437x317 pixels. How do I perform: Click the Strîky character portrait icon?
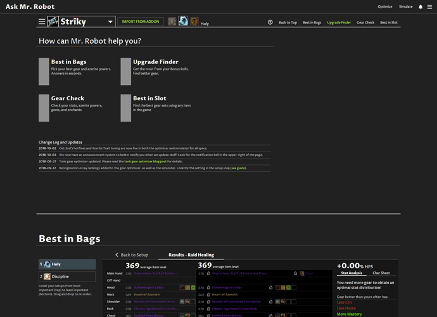(53, 22)
